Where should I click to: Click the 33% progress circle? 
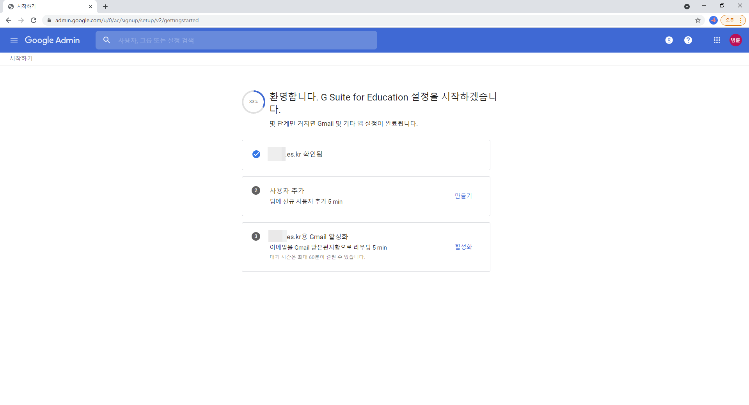pos(254,102)
